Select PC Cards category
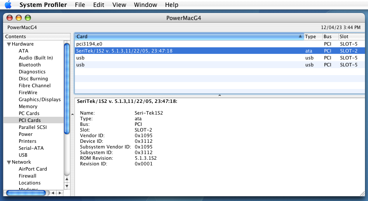Screen dimensions: 368x201 [29, 113]
